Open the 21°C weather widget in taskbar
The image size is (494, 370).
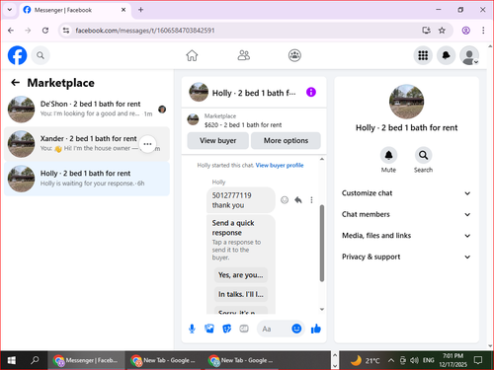pos(365,360)
